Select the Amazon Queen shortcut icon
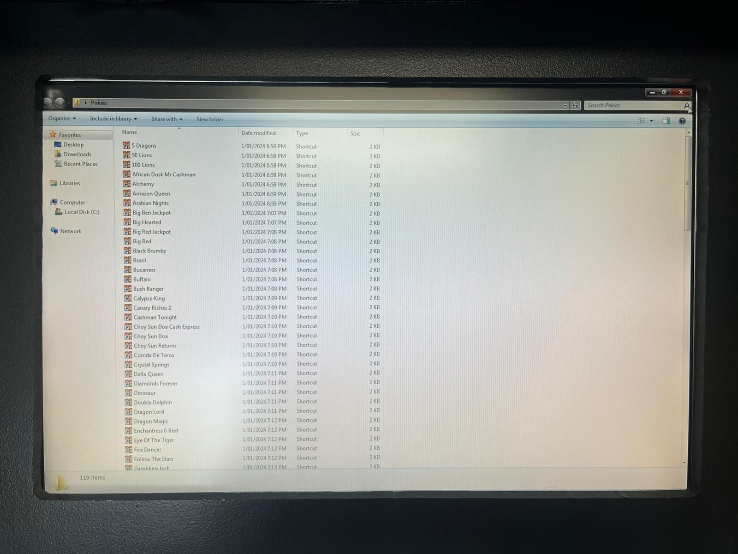The image size is (738, 554). (x=127, y=193)
